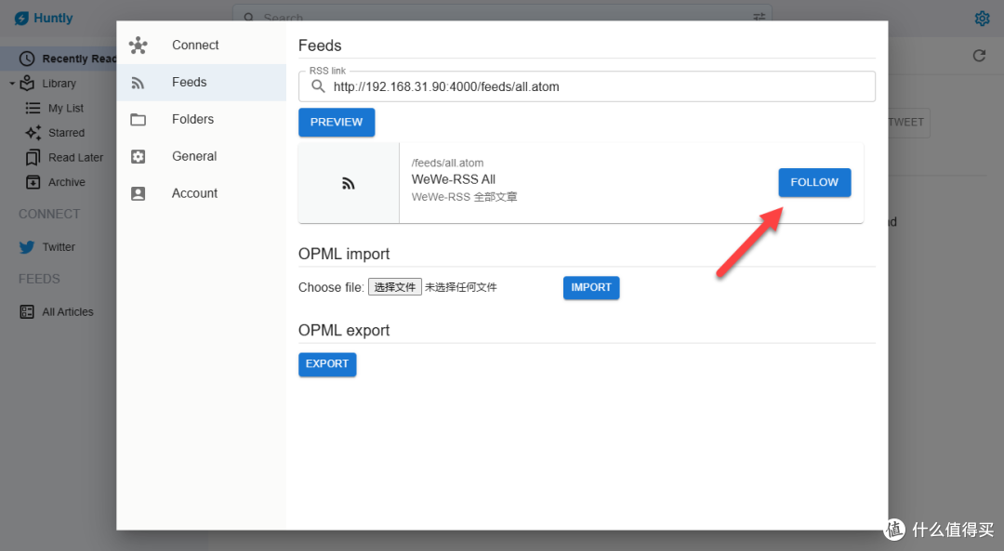Click the All Articles icon
The width and height of the screenshot is (1004, 551).
point(27,311)
